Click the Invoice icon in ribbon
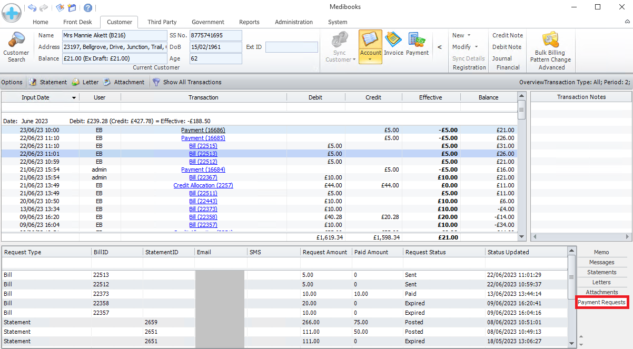633x349 pixels. [x=393, y=40]
